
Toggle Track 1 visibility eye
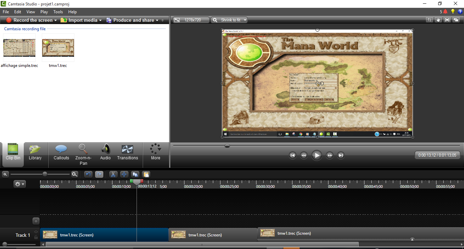tap(36, 232)
